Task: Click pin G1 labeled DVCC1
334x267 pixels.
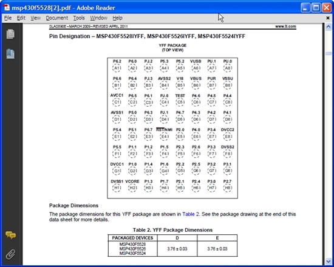Action: coord(117,171)
